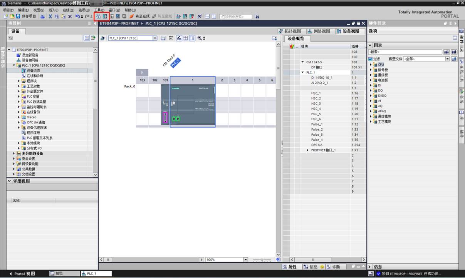Click the profile settings icon next to 配置文件 dropdown
This screenshot has width=465, height=278.
(x=454, y=59)
